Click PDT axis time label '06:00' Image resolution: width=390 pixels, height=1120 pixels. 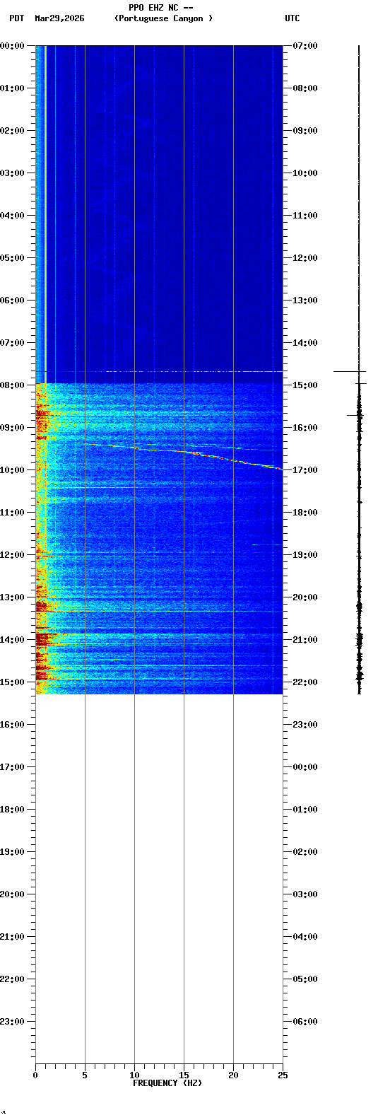point(12,301)
